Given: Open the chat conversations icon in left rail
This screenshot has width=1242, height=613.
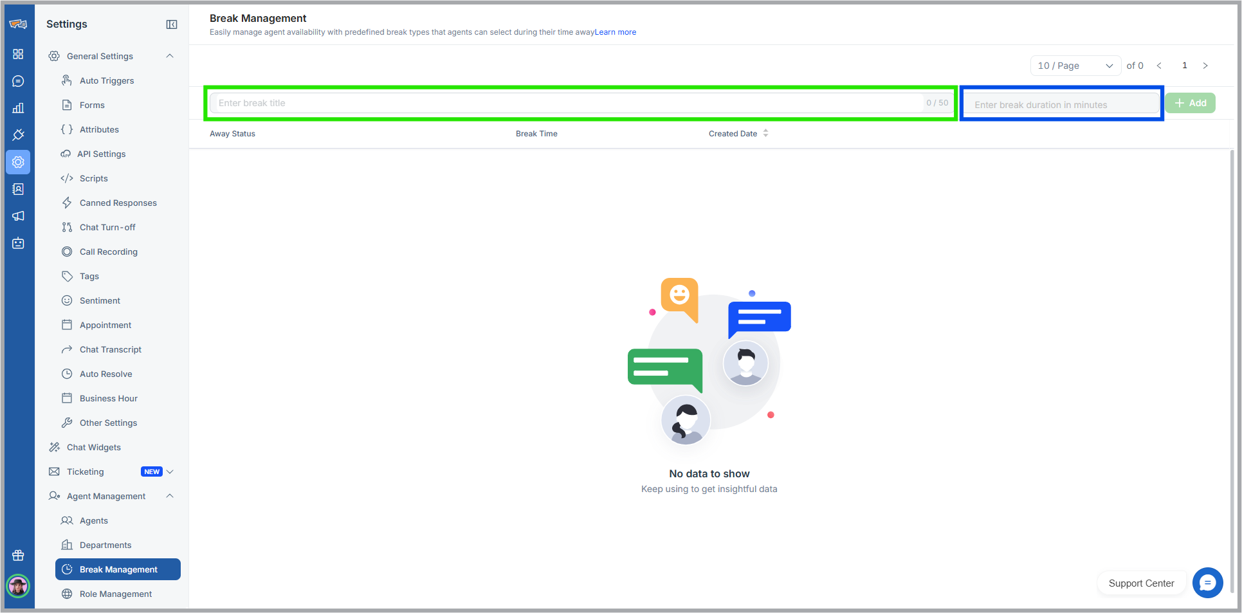Looking at the screenshot, I should click(x=18, y=81).
